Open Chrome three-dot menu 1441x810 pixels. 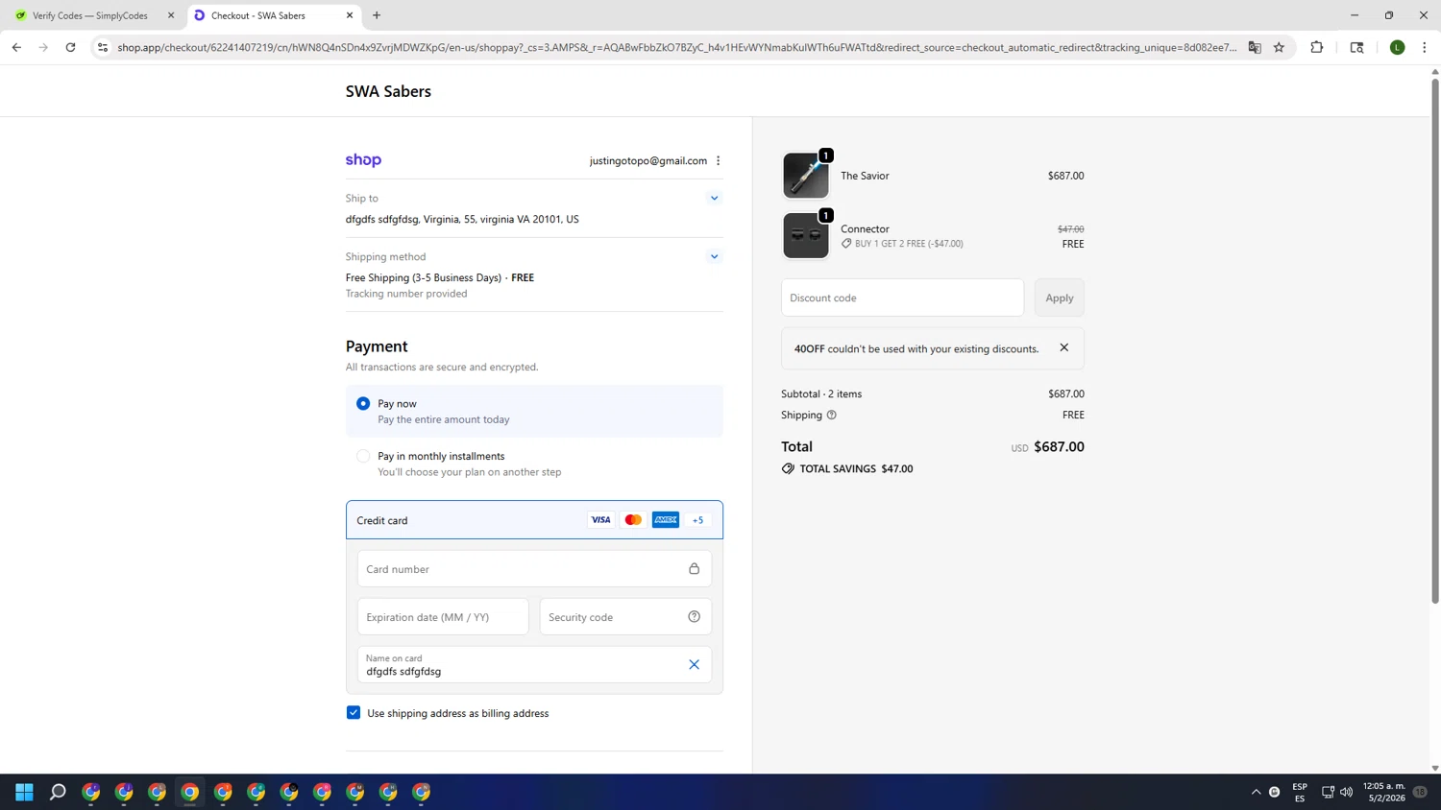[x=1424, y=47]
